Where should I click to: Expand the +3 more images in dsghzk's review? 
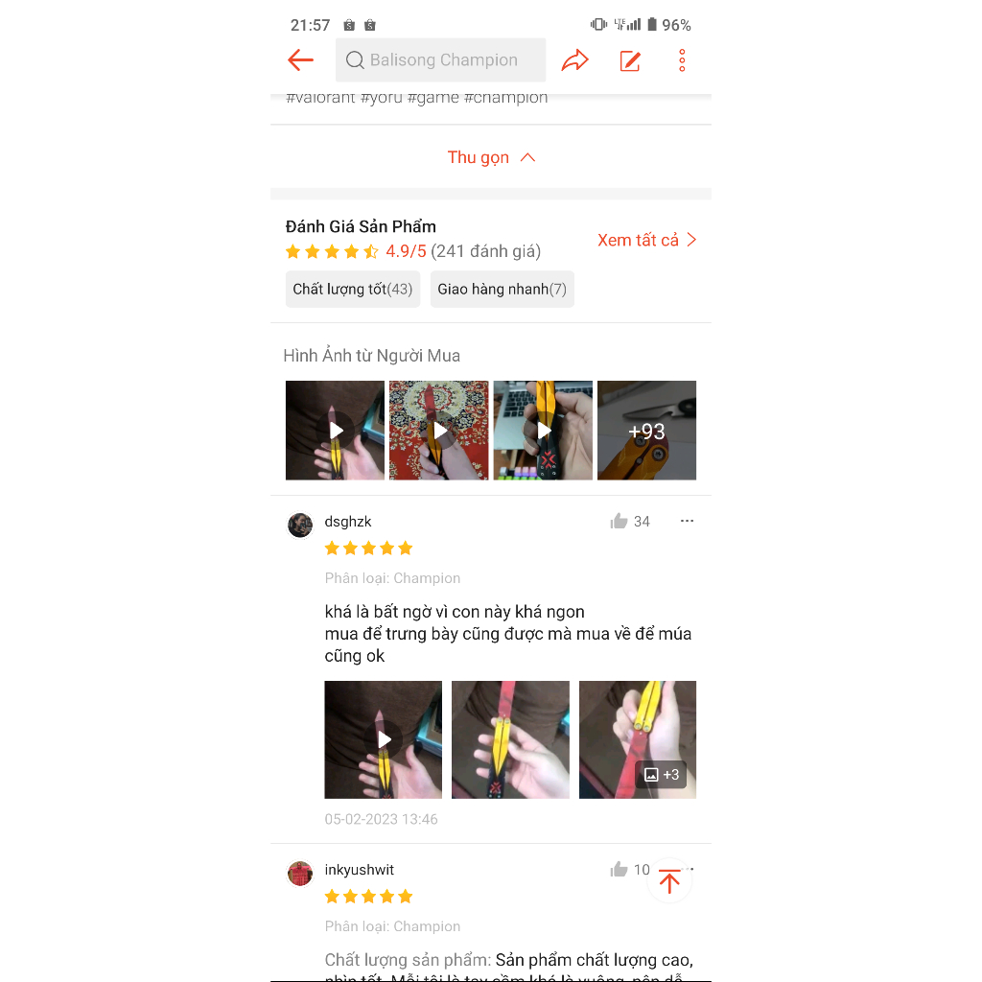638,739
